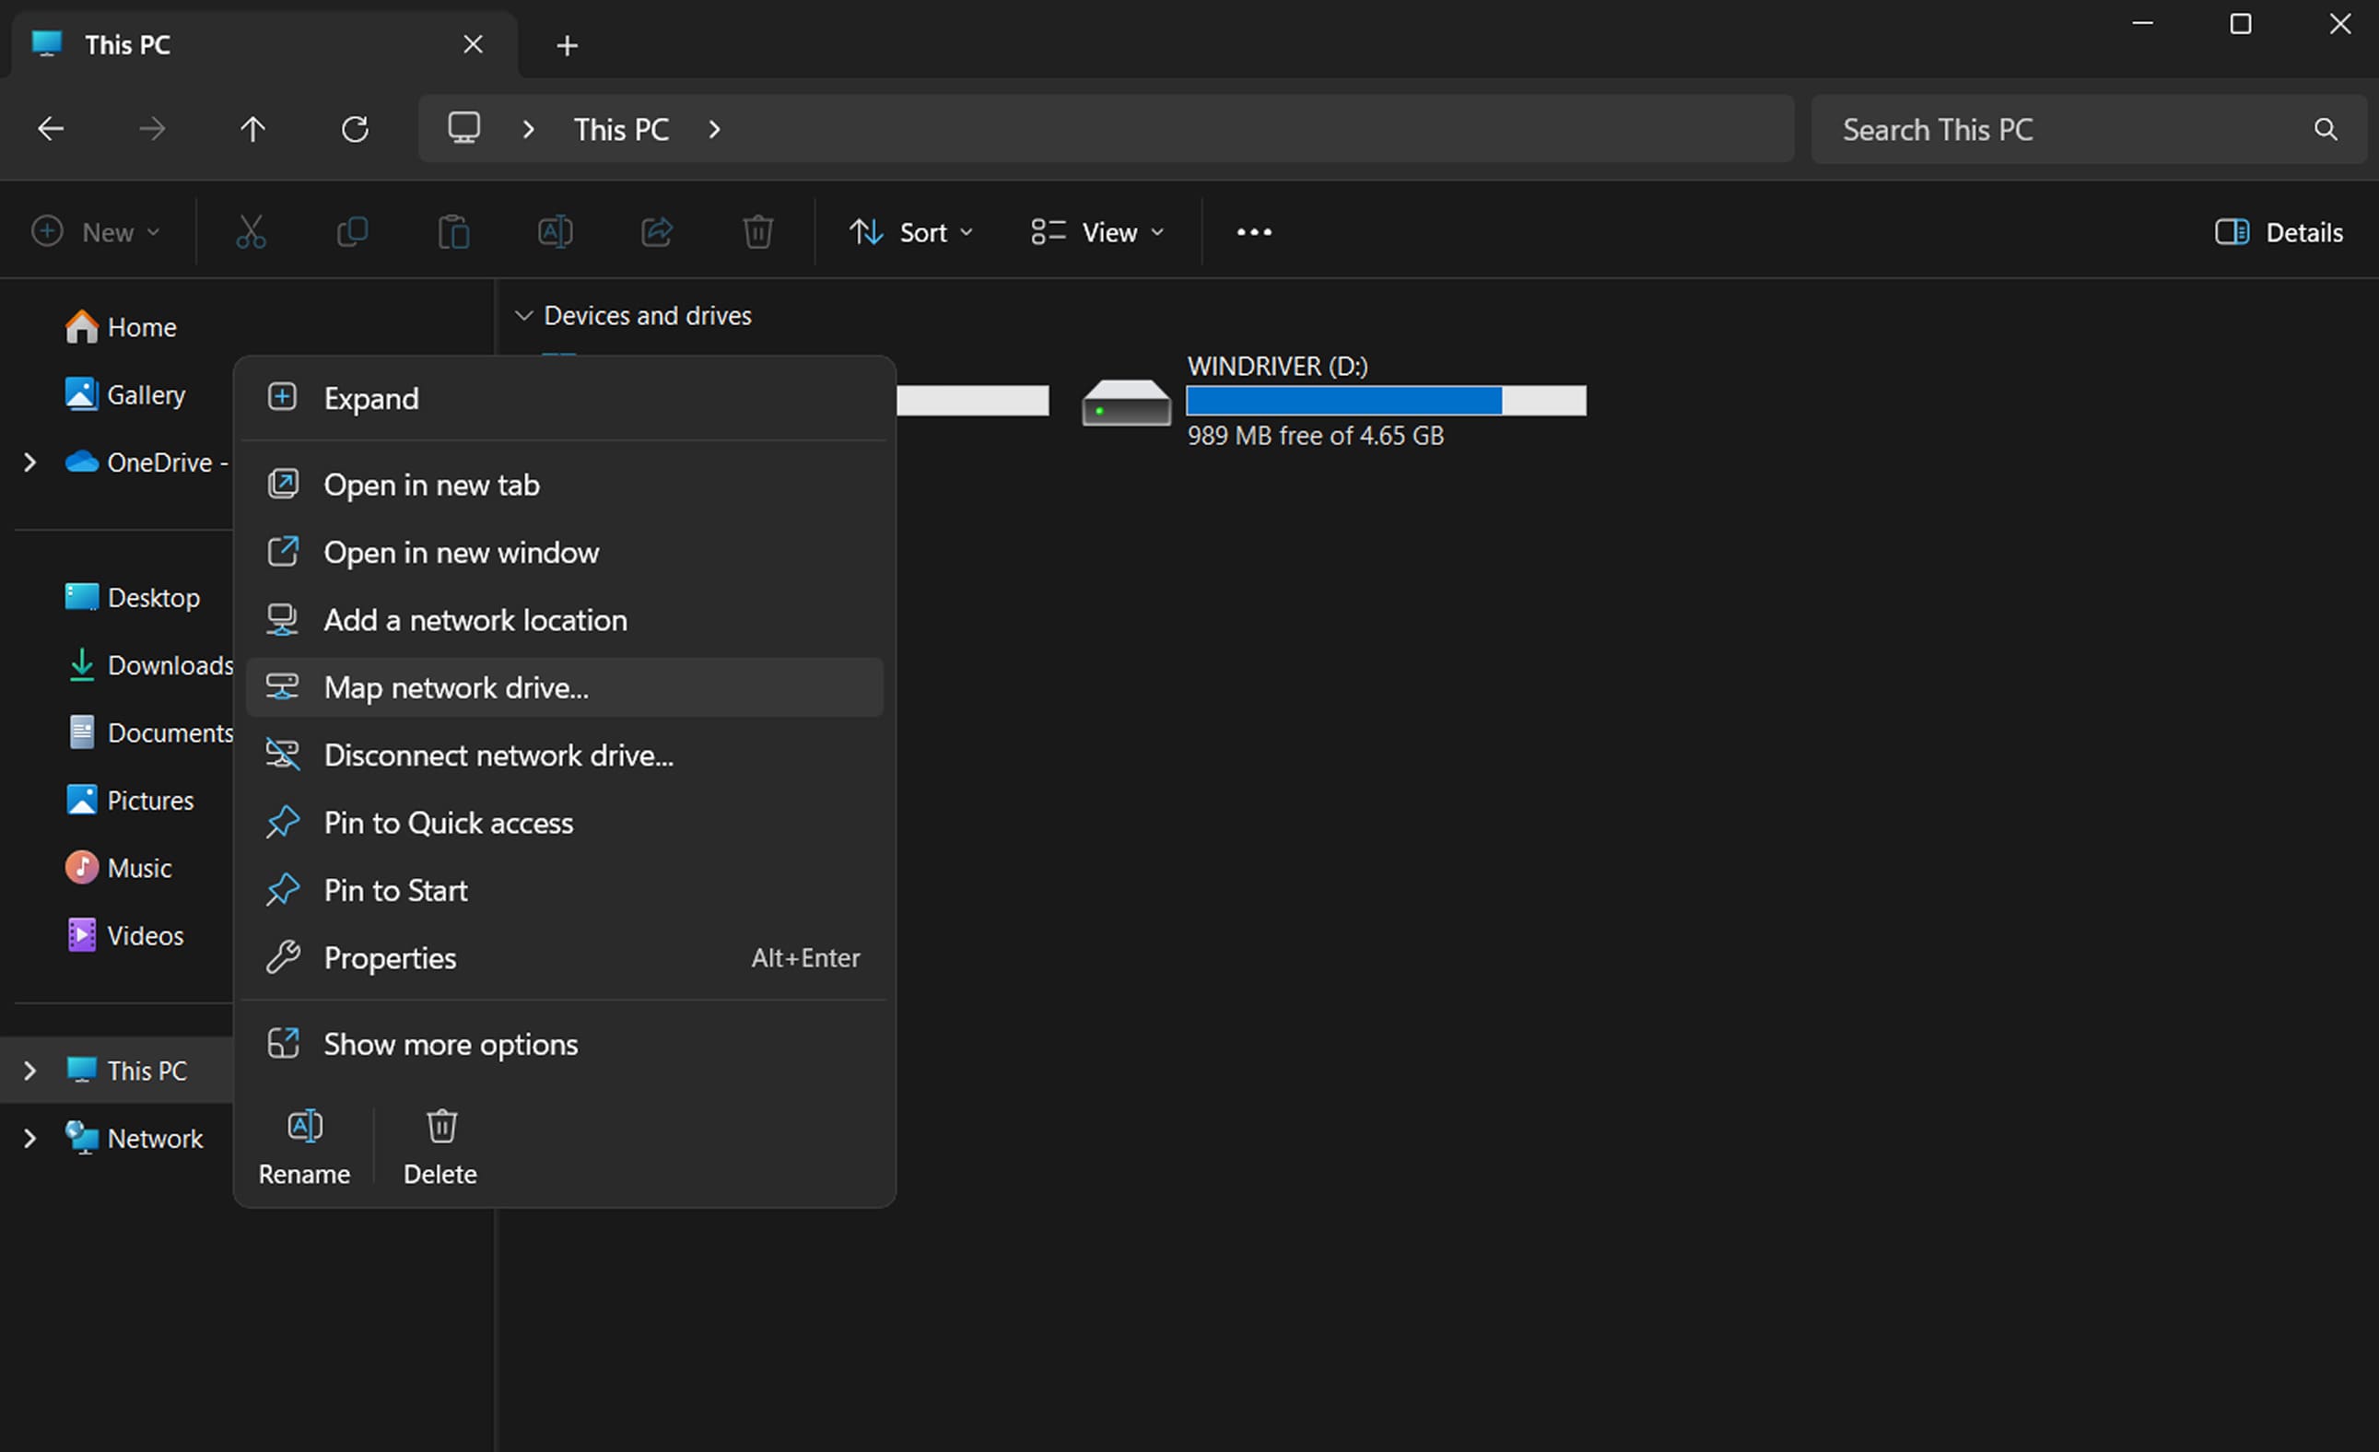Select Pin to Quick access

[448, 823]
